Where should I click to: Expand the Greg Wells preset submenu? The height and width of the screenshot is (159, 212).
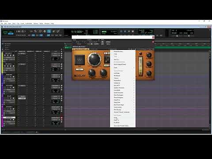point(123,102)
